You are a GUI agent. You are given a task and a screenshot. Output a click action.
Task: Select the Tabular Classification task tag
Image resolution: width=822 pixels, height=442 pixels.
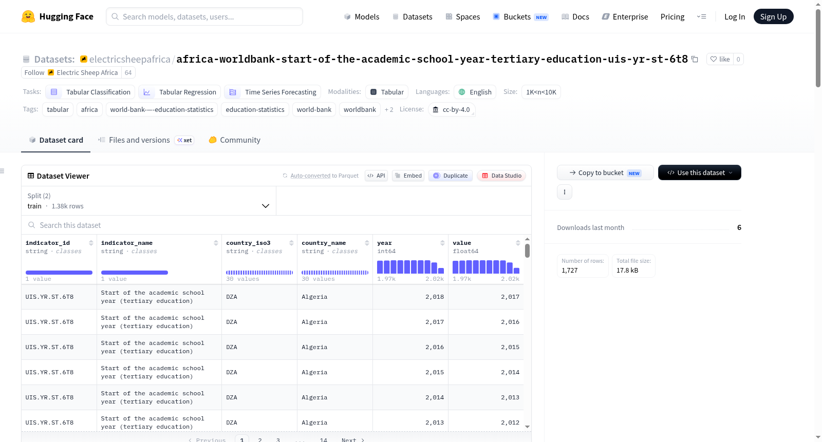tap(90, 92)
